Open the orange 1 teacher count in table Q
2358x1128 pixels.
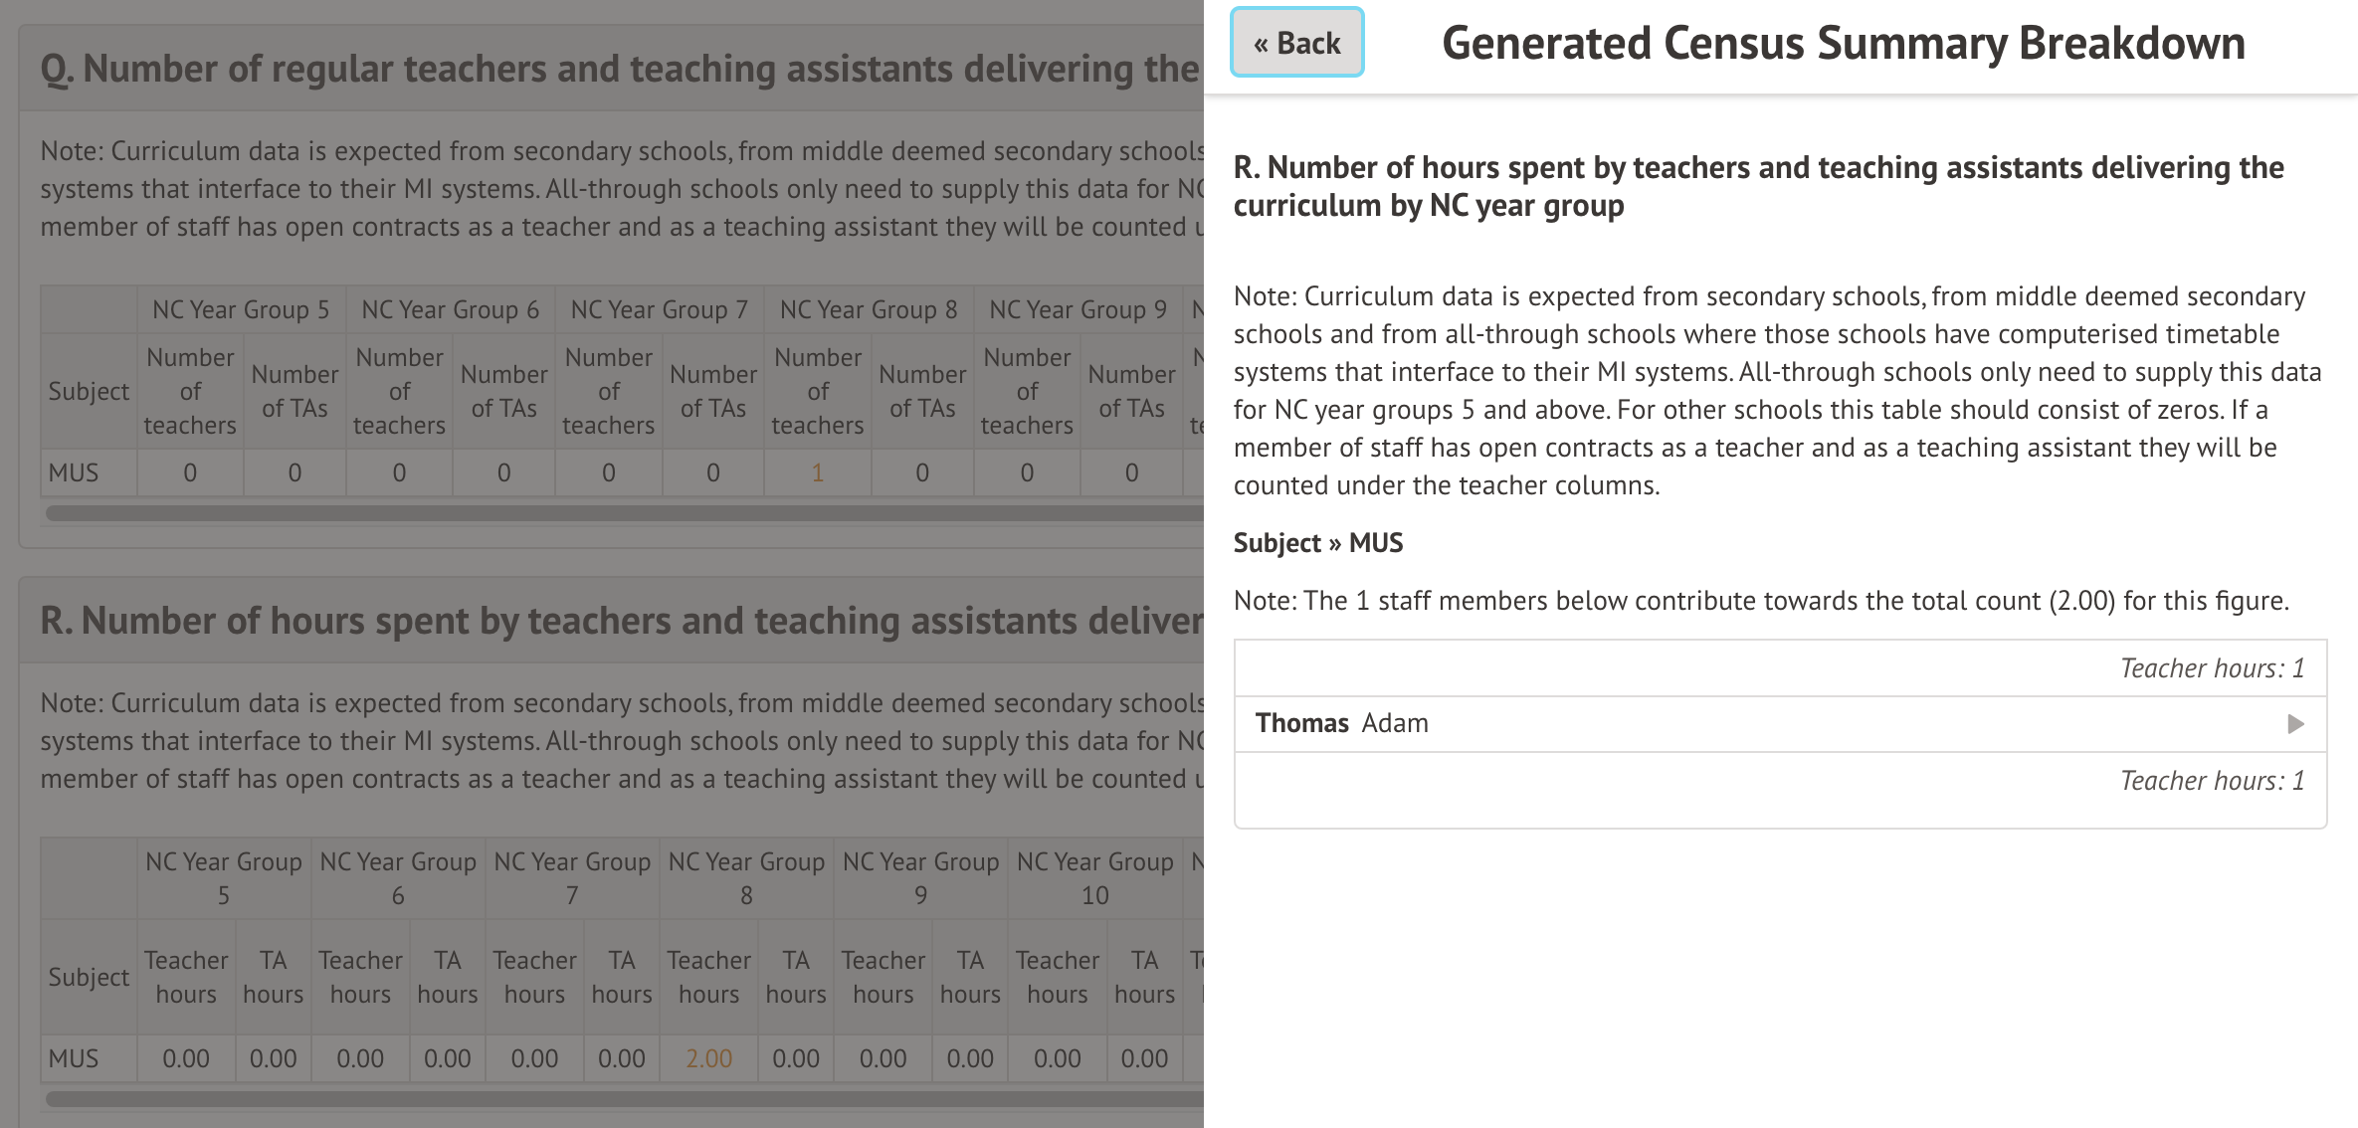click(x=817, y=472)
